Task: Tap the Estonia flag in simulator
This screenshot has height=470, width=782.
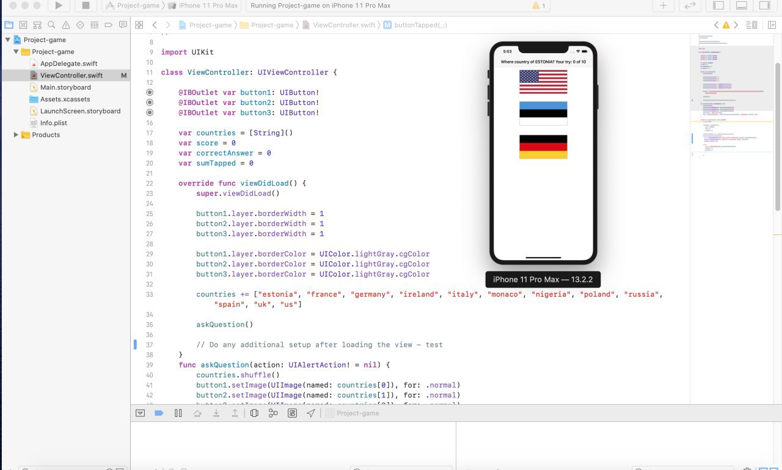Action: [x=543, y=114]
